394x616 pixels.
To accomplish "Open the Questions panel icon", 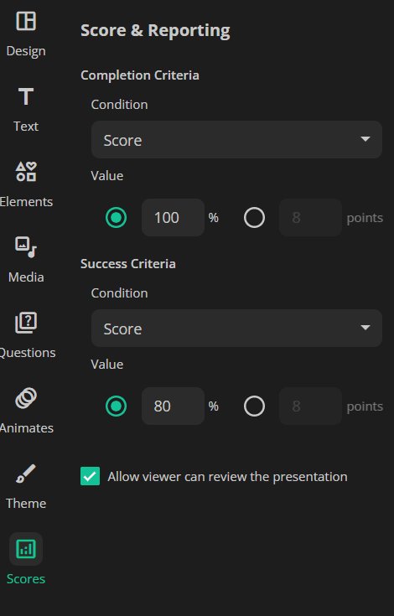I will (26, 323).
